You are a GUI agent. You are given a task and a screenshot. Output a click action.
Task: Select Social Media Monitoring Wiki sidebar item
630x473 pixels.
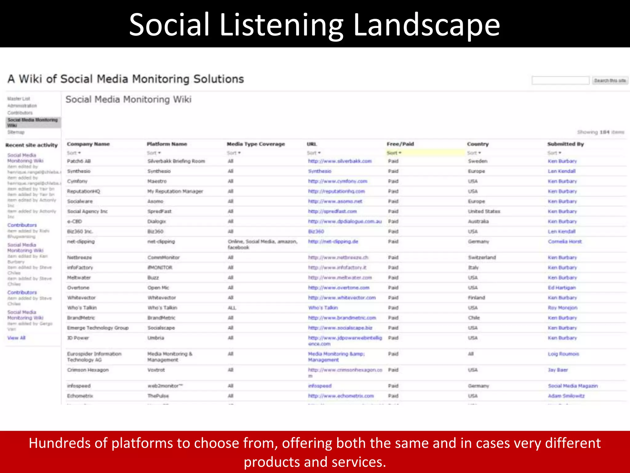pos(33,123)
